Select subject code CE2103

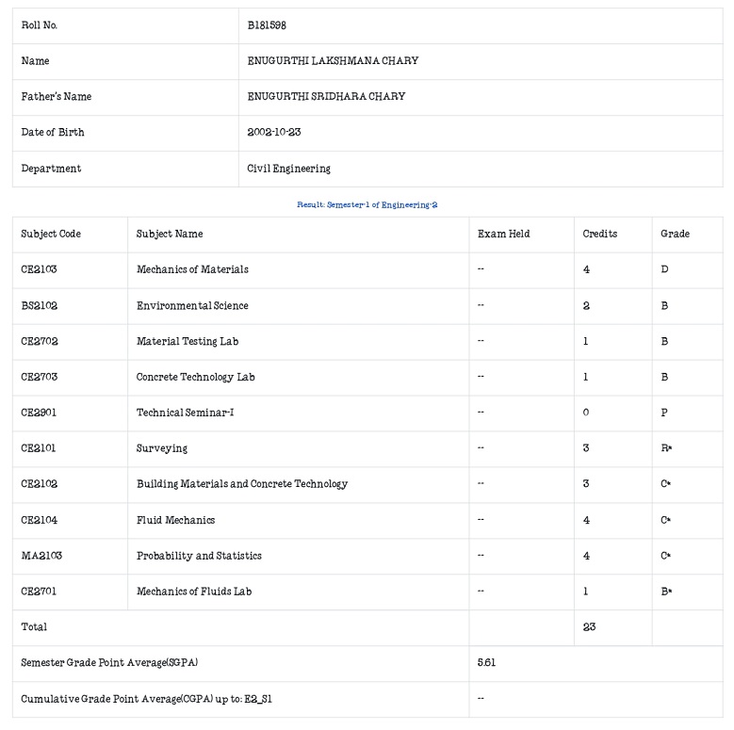click(x=39, y=269)
